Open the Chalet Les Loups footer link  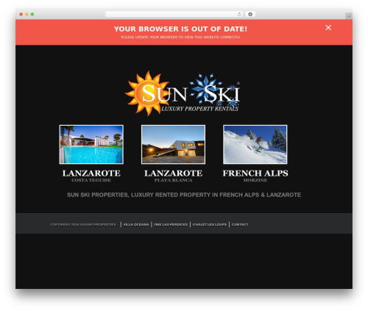tap(210, 224)
